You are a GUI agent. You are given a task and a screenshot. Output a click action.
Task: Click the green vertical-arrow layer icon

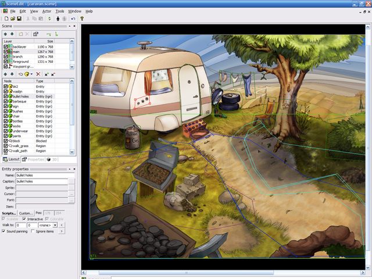(56, 34)
